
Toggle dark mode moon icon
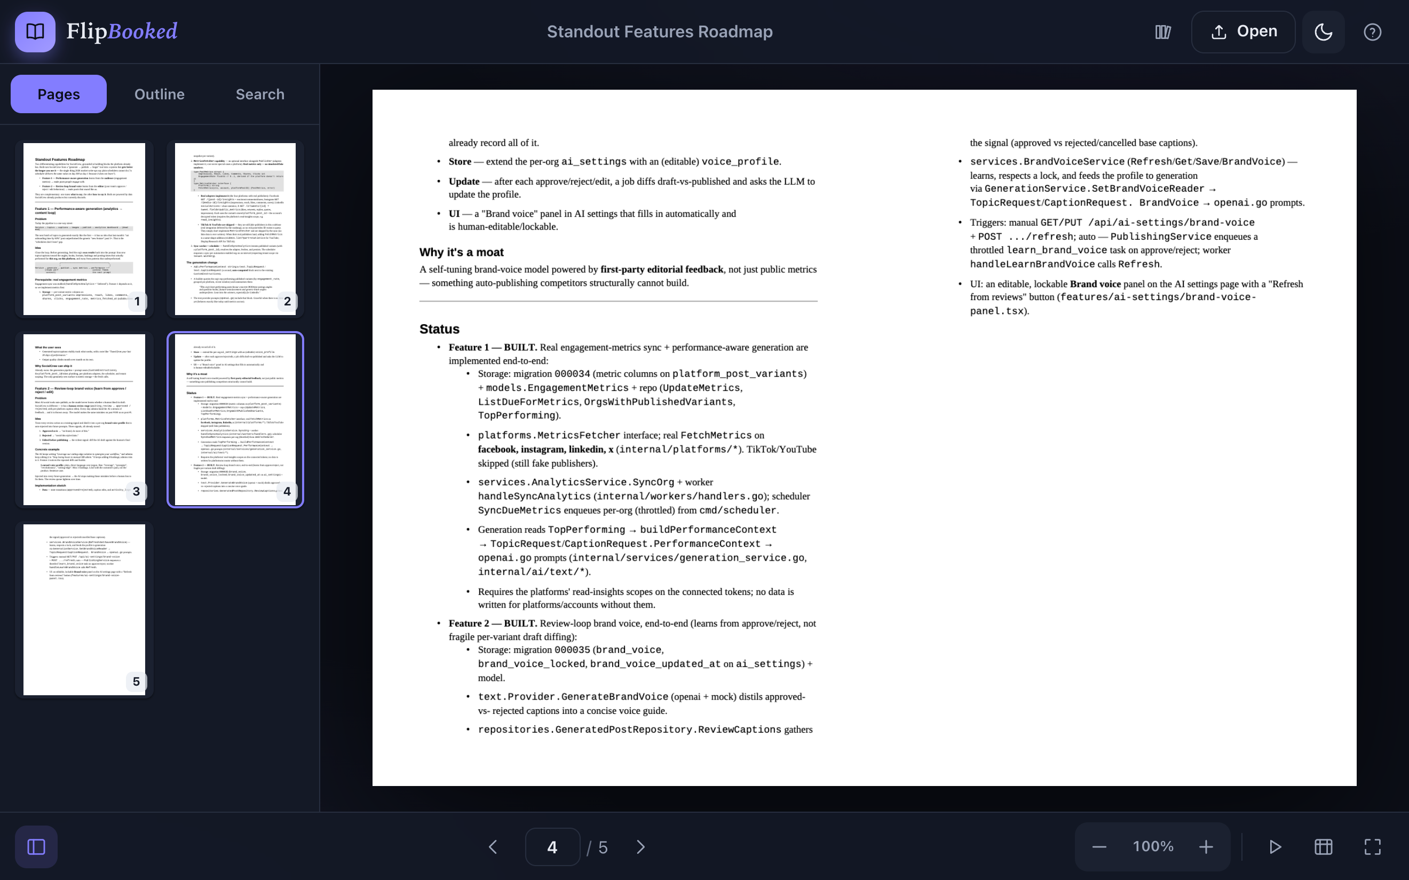point(1323,32)
